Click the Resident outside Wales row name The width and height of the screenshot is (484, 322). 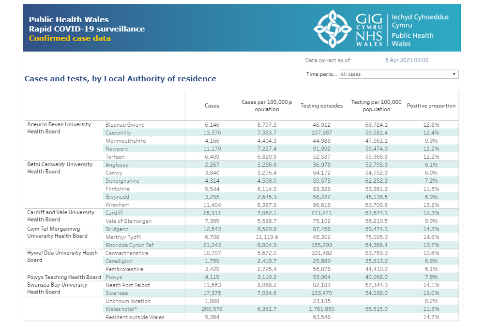(135, 318)
